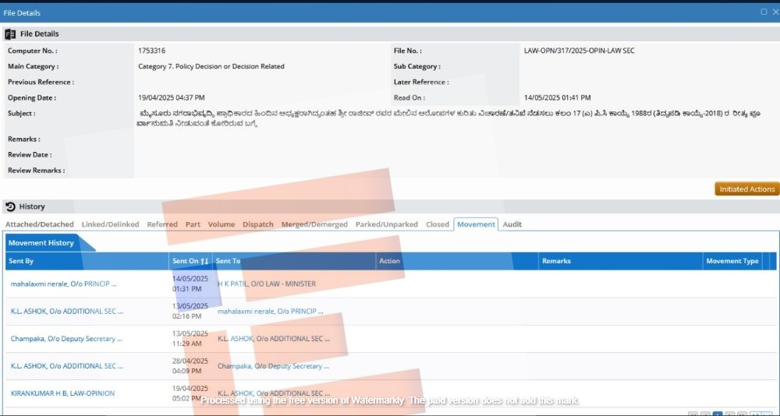
Task: Click the File Details section icon
Action: [10, 34]
